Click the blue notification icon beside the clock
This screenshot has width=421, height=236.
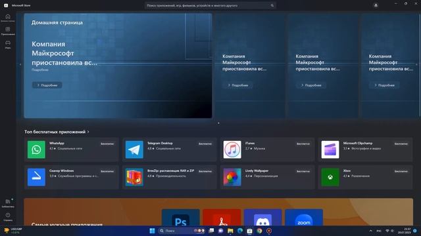tap(415, 231)
